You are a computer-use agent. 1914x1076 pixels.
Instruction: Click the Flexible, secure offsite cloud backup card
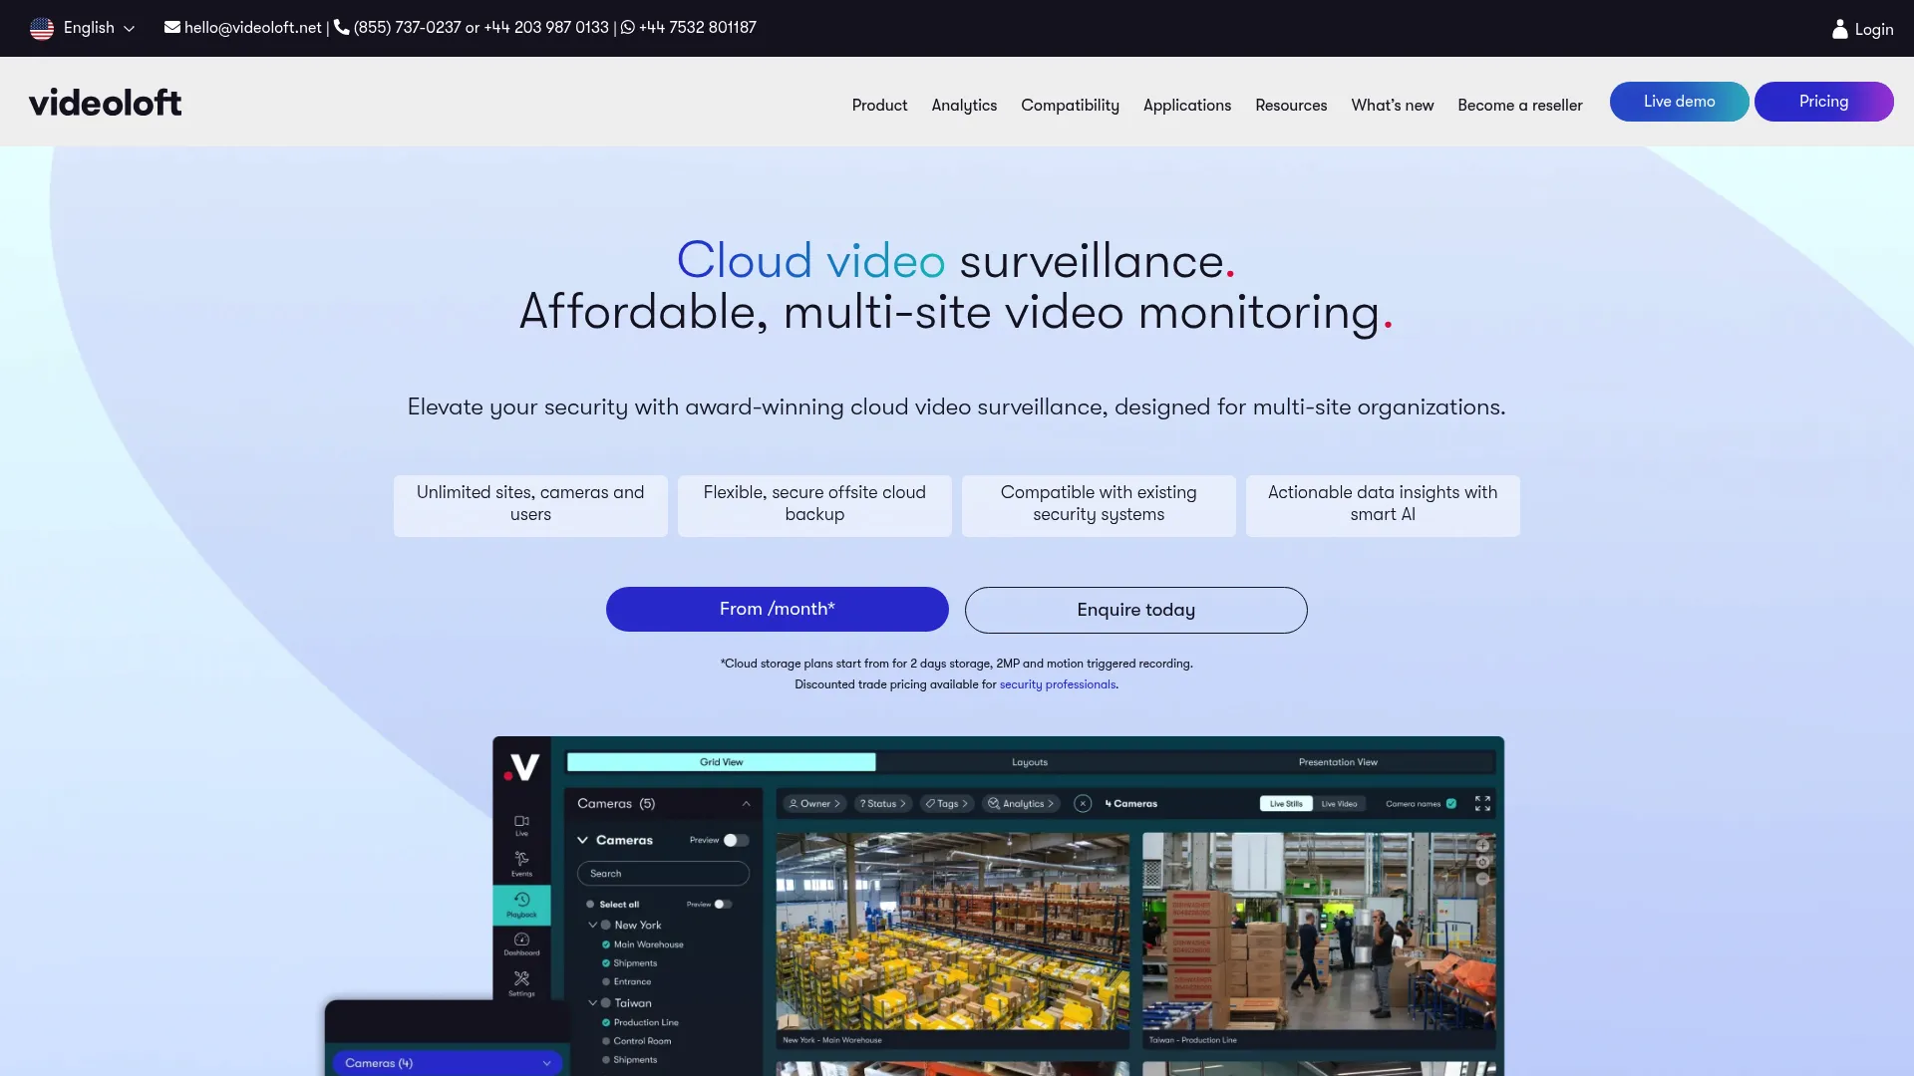814,505
